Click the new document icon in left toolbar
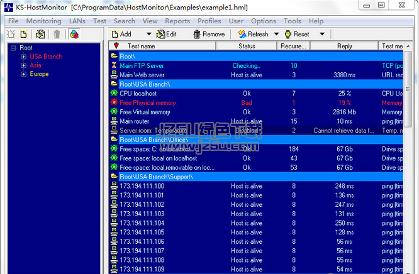The width and height of the screenshot is (419, 274). click(24, 34)
